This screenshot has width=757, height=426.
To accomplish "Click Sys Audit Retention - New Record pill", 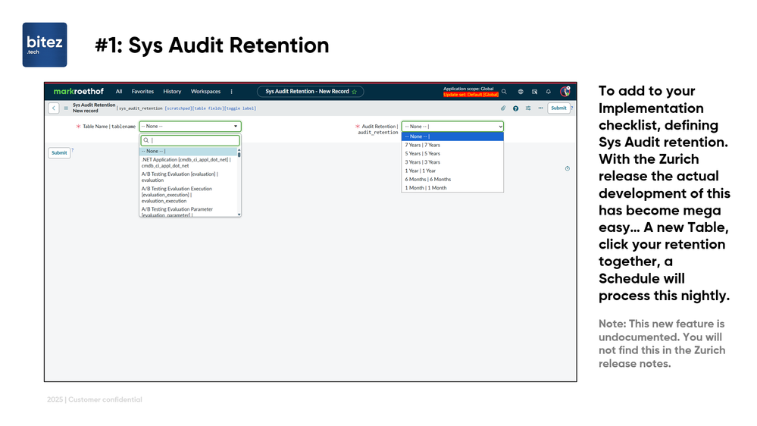I will tap(310, 91).
